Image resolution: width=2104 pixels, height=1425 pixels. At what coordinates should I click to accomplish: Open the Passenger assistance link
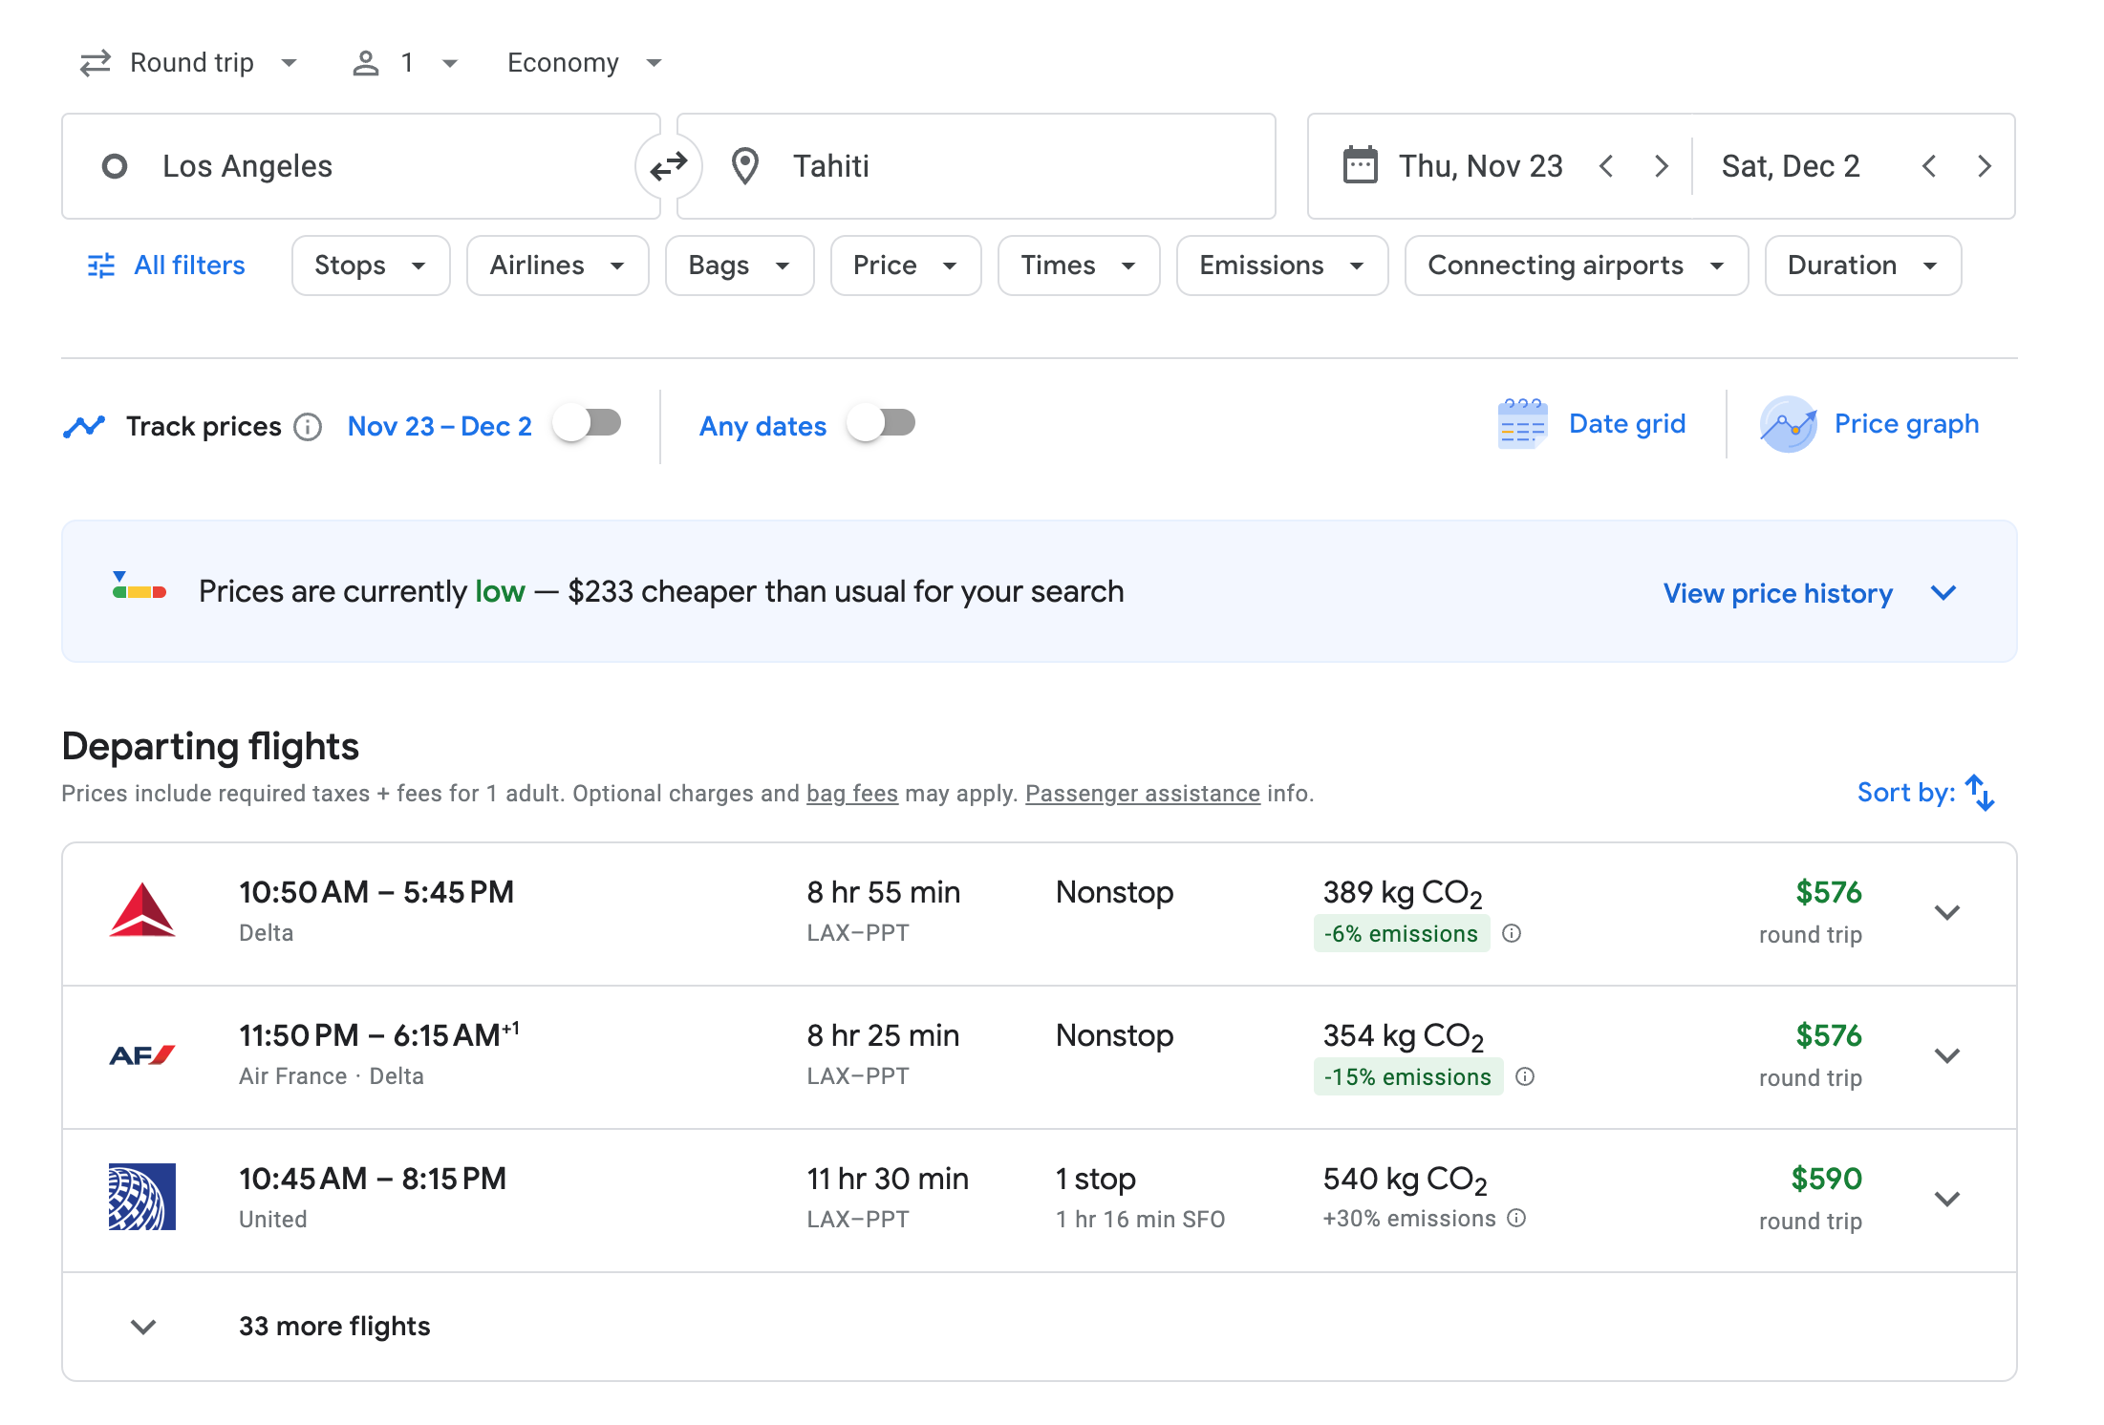(x=1143, y=794)
